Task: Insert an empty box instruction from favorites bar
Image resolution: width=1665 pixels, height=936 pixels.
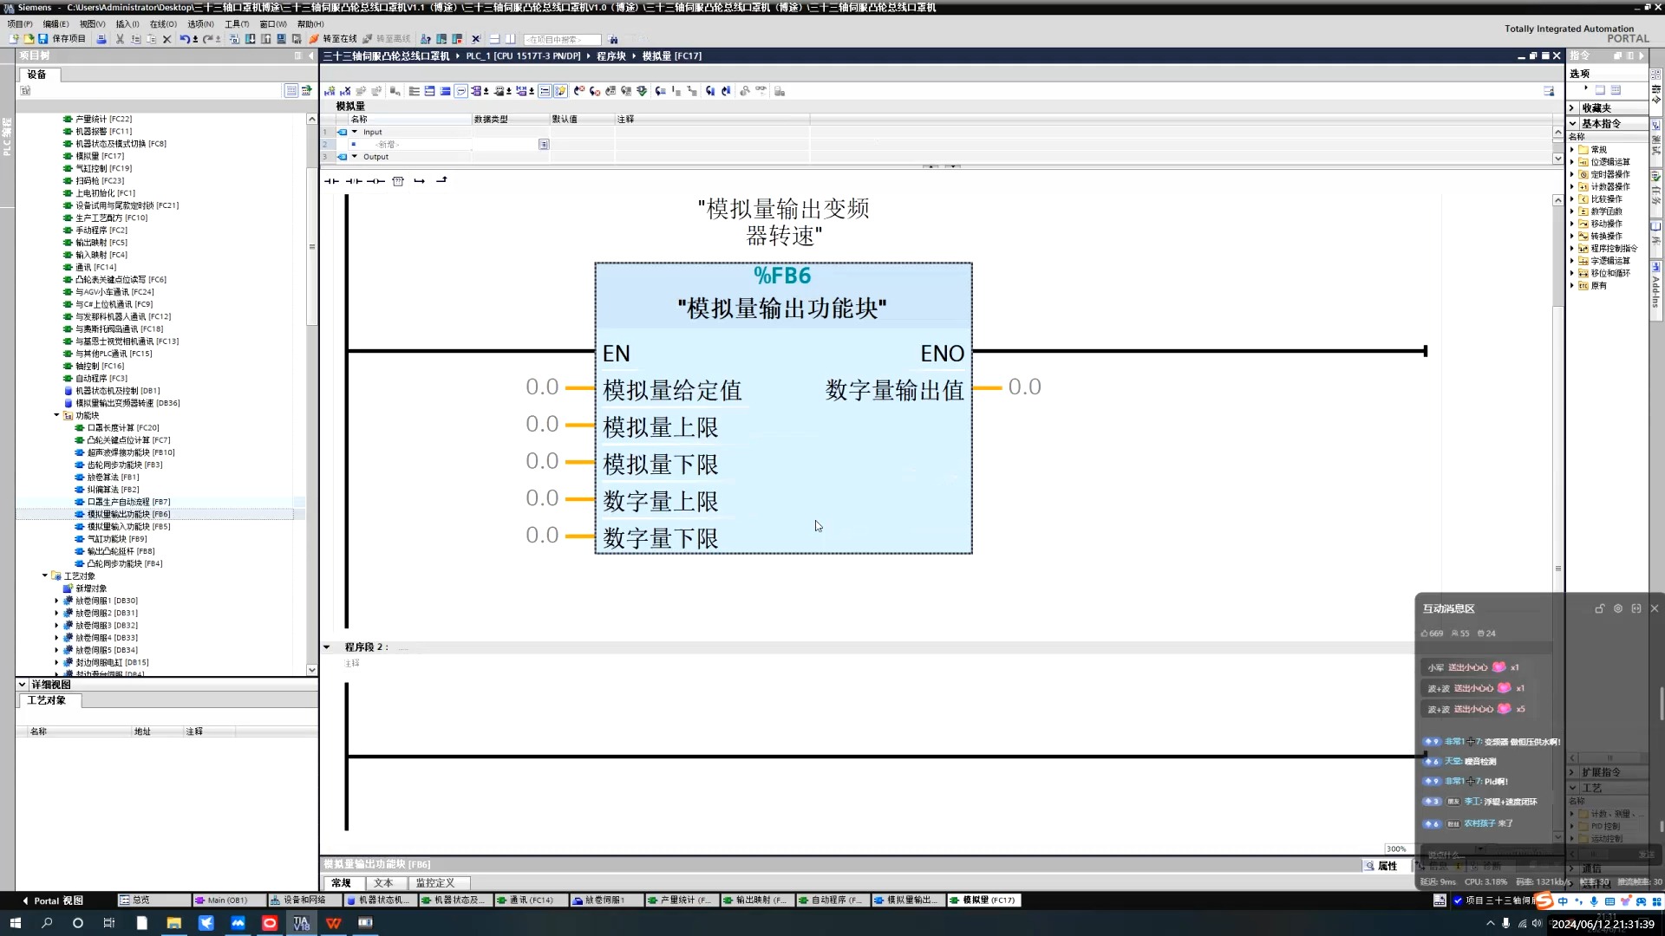Action: click(397, 181)
